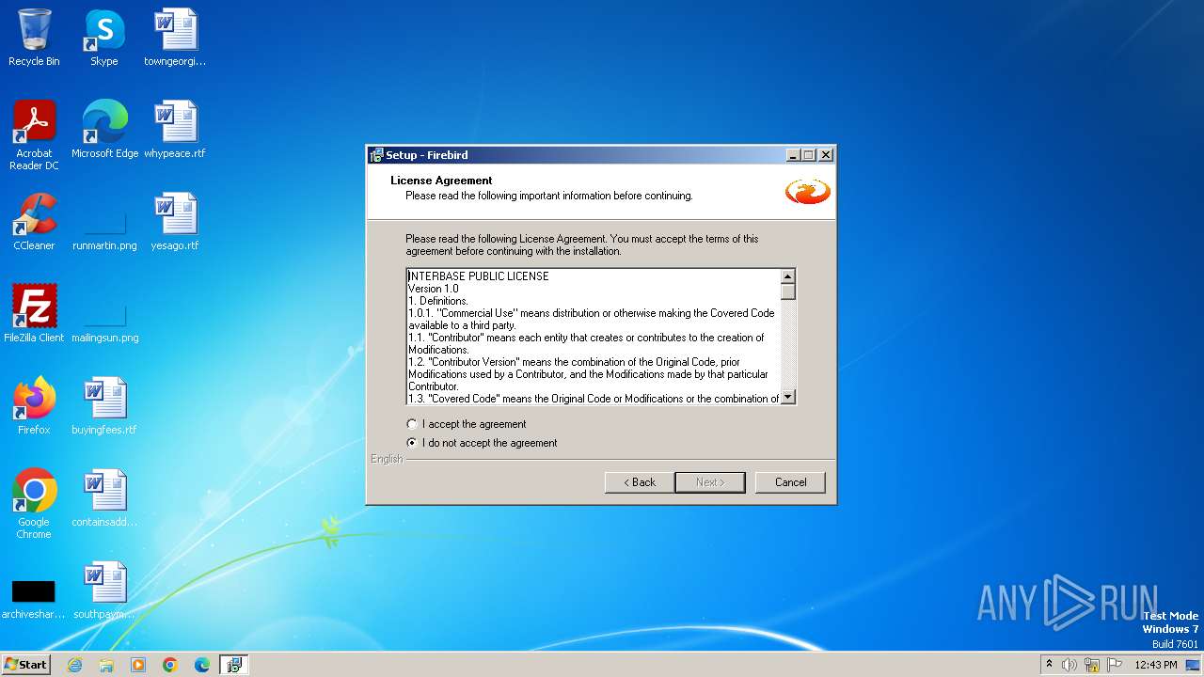1204x677 pixels.
Task: Click the Show Desktop button
Action: (x=1194, y=665)
